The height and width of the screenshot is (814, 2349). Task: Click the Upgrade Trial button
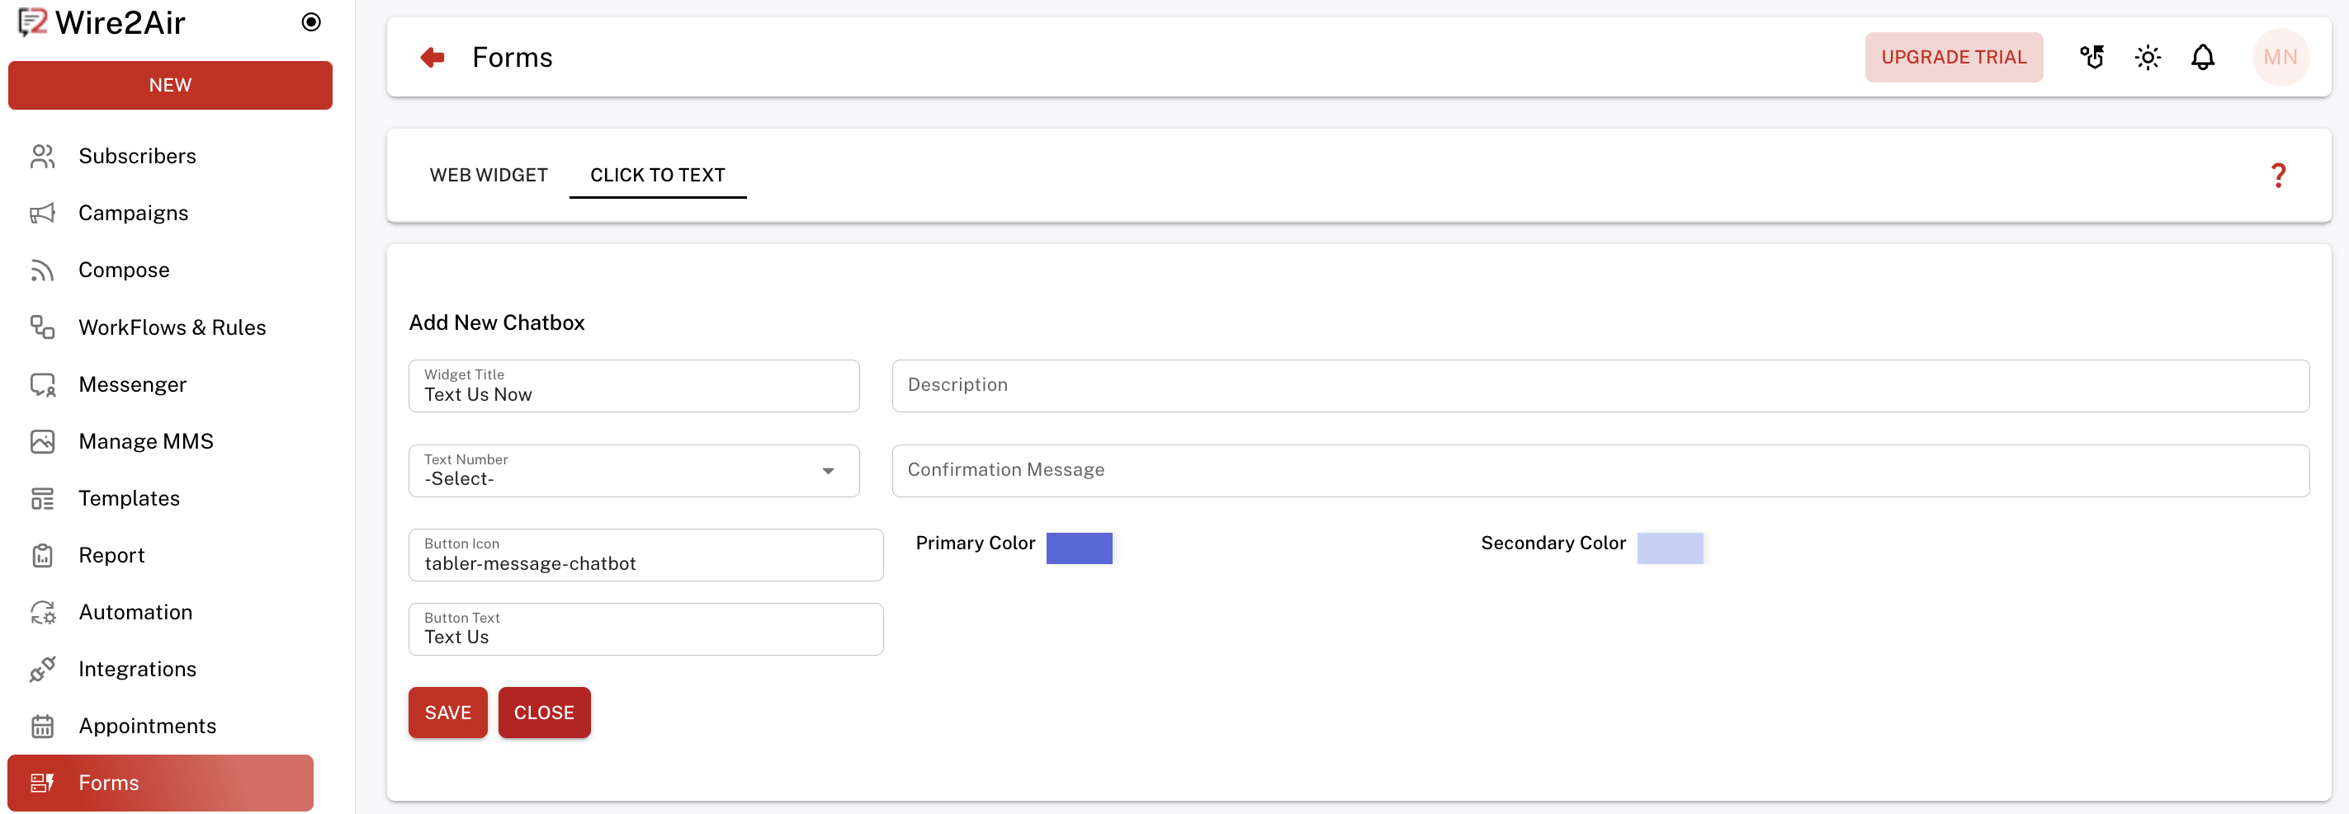coord(1954,58)
